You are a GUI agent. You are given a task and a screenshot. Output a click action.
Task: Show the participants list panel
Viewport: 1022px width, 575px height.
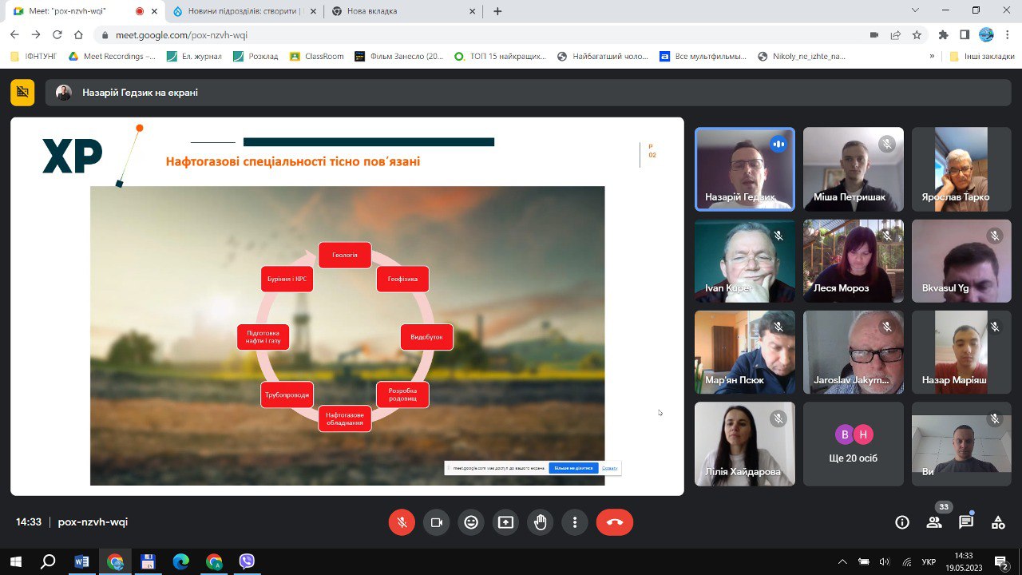pos(933,522)
